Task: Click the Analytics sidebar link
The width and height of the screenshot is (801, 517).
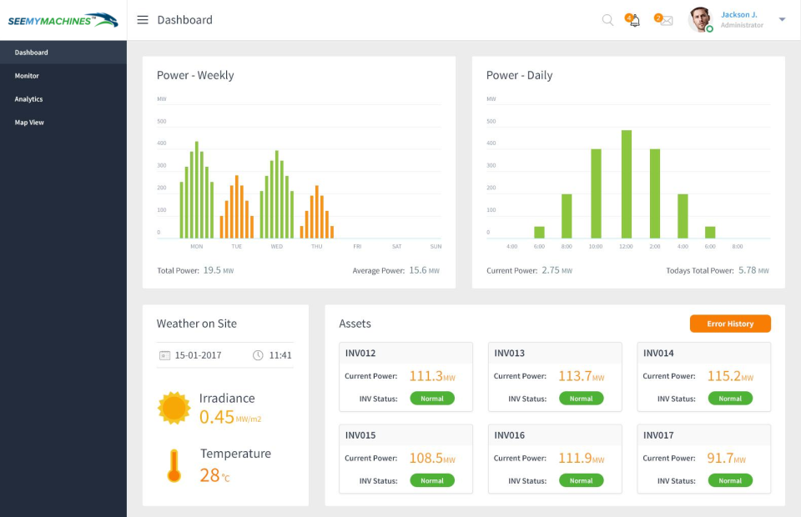Action: [x=30, y=98]
